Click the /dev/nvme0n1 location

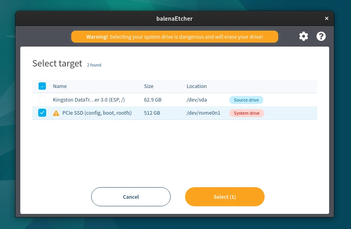[x=203, y=113]
